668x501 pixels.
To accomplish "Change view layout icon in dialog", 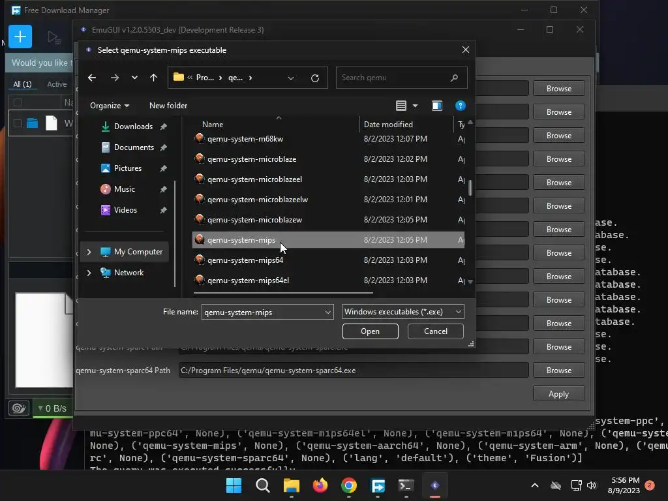I will tap(401, 106).
